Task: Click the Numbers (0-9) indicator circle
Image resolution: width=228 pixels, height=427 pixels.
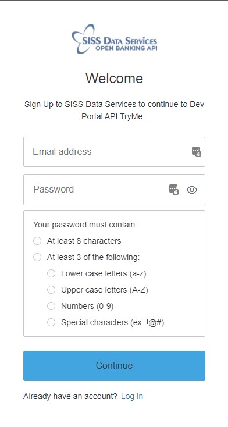Action: tap(51, 307)
